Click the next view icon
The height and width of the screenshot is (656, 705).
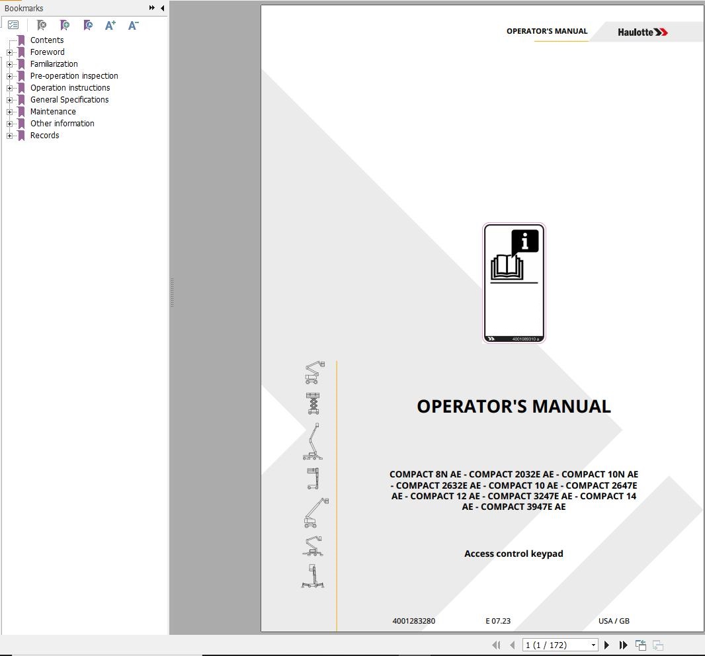pos(658,645)
